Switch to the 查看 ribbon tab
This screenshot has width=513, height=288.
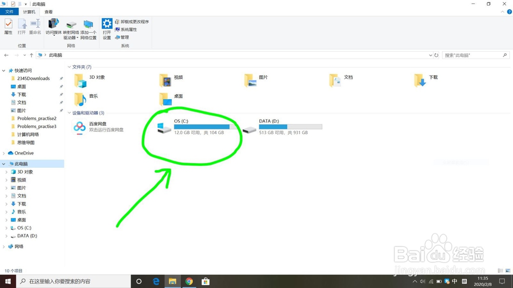pyautogui.click(x=48, y=12)
